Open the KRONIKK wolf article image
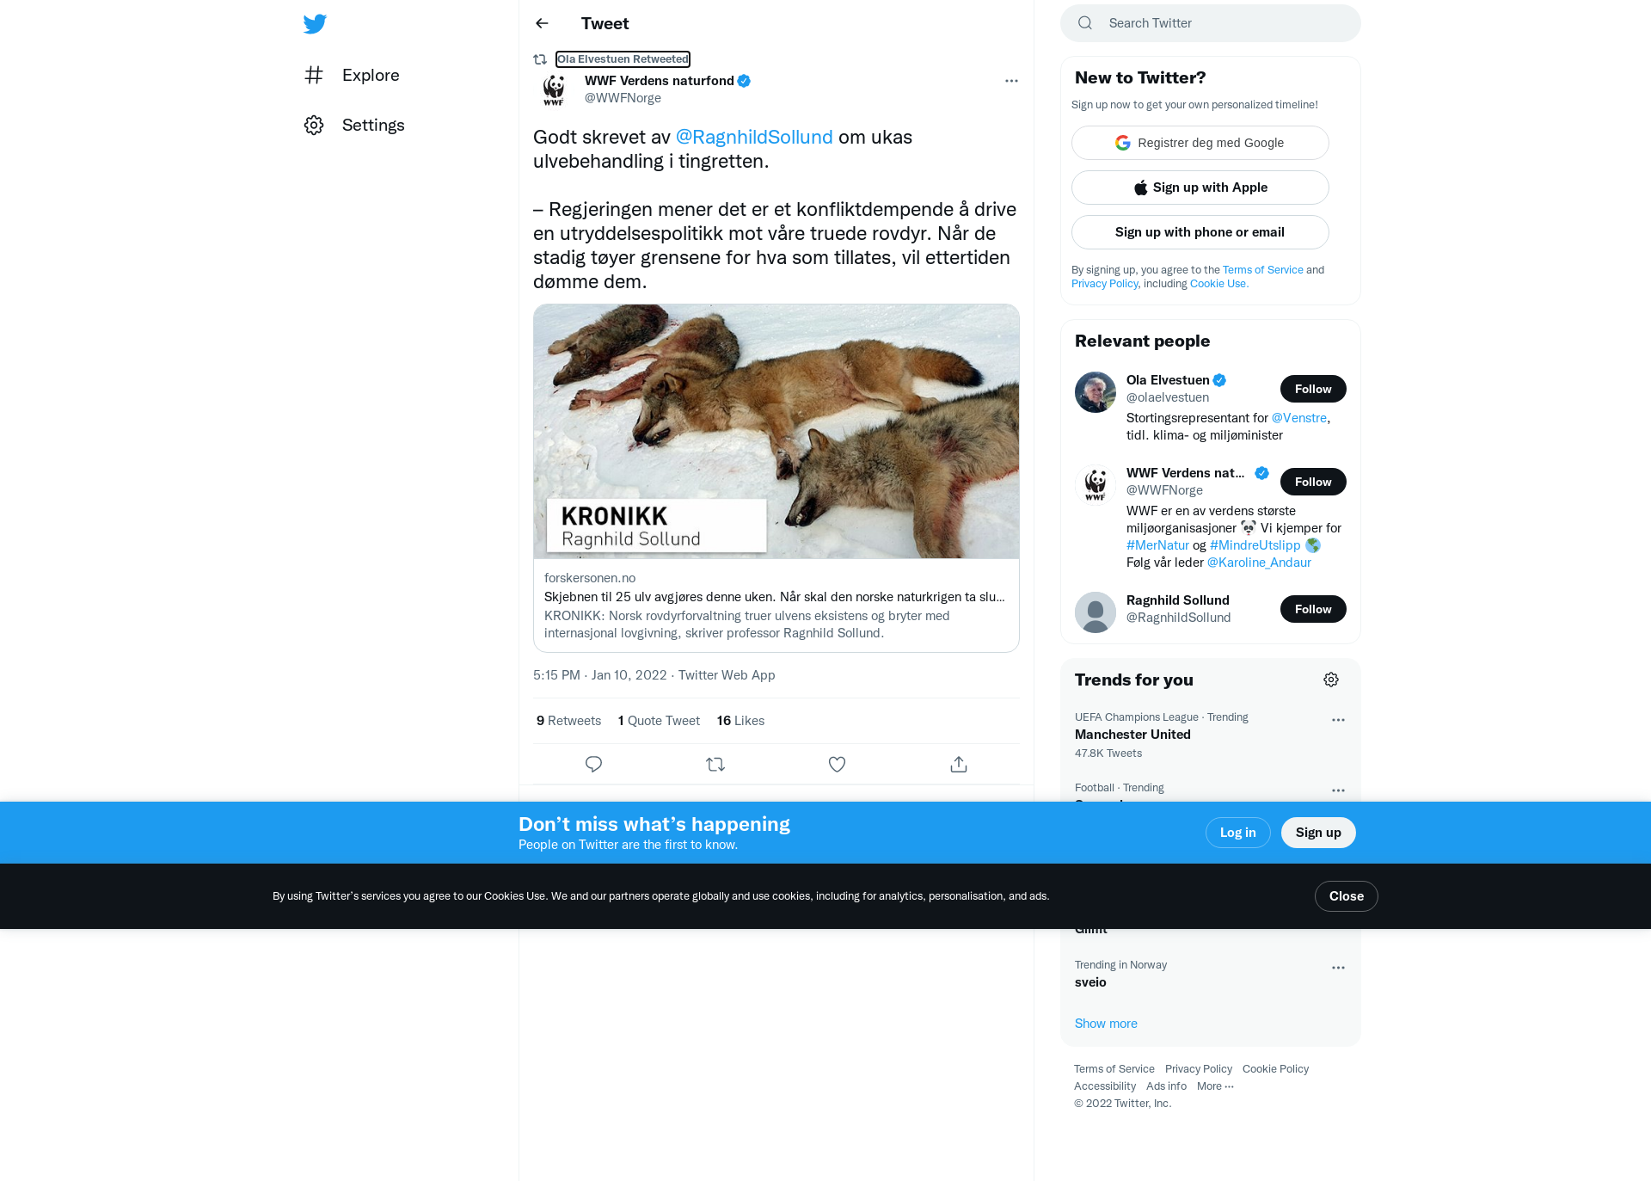Viewport: 1651px width, 1181px height. [x=776, y=432]
